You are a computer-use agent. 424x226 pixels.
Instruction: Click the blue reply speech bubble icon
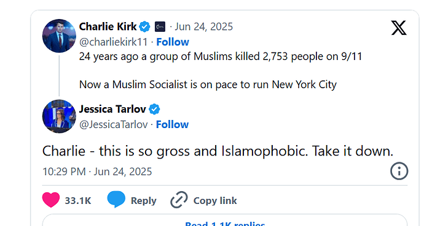click(x=116, y=199)
